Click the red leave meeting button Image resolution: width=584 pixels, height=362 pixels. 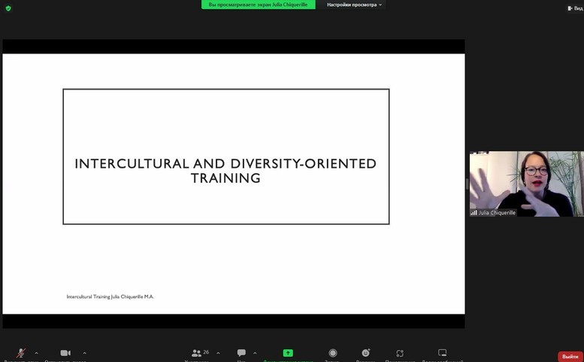click(570, 357)
